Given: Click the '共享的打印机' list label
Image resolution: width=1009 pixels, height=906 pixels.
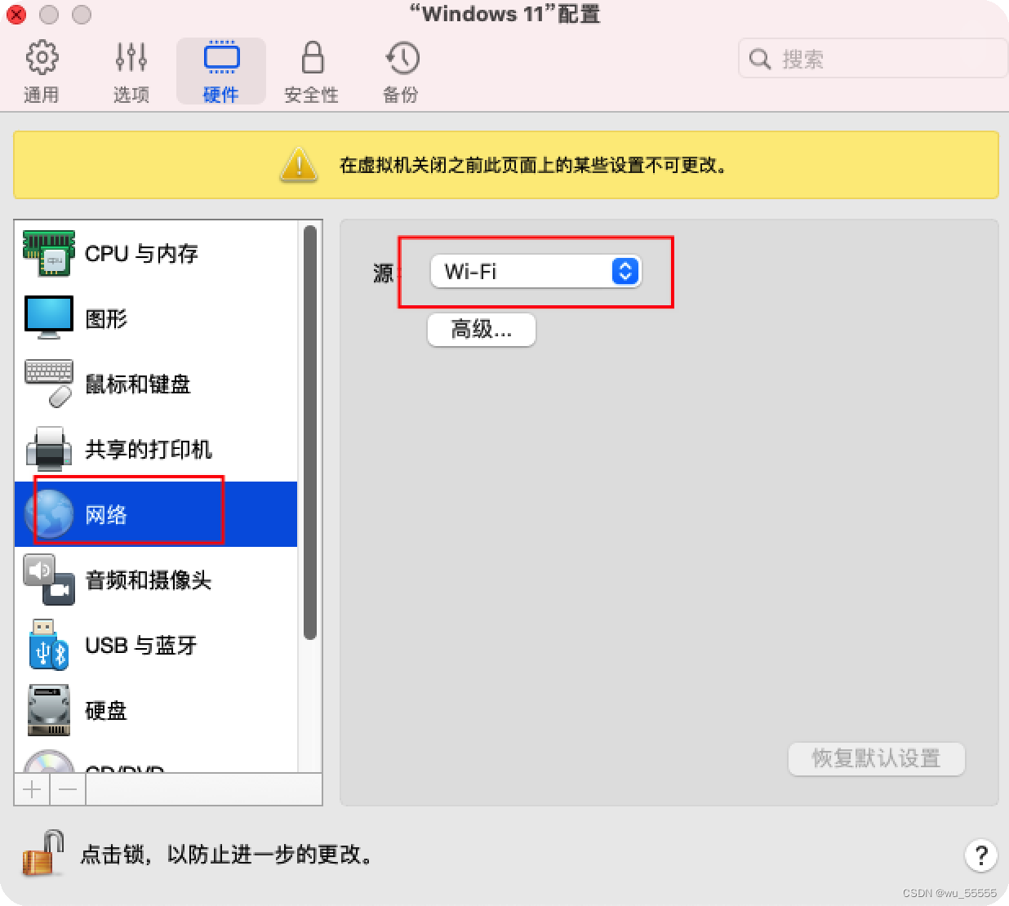Looking at the screenshot, I should click(149, 449).
